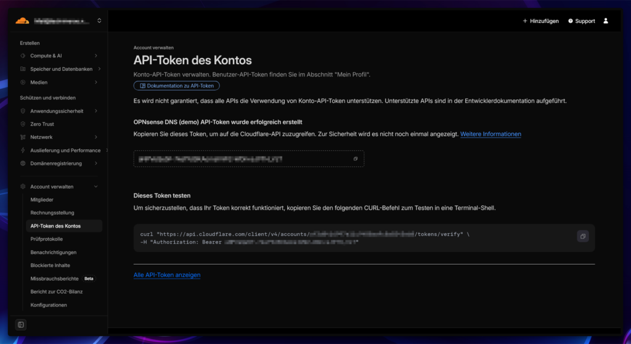Expand the Compute & AI section
Image resolution: width=631 pixels, height=344 pixels.
click(96, 55)
